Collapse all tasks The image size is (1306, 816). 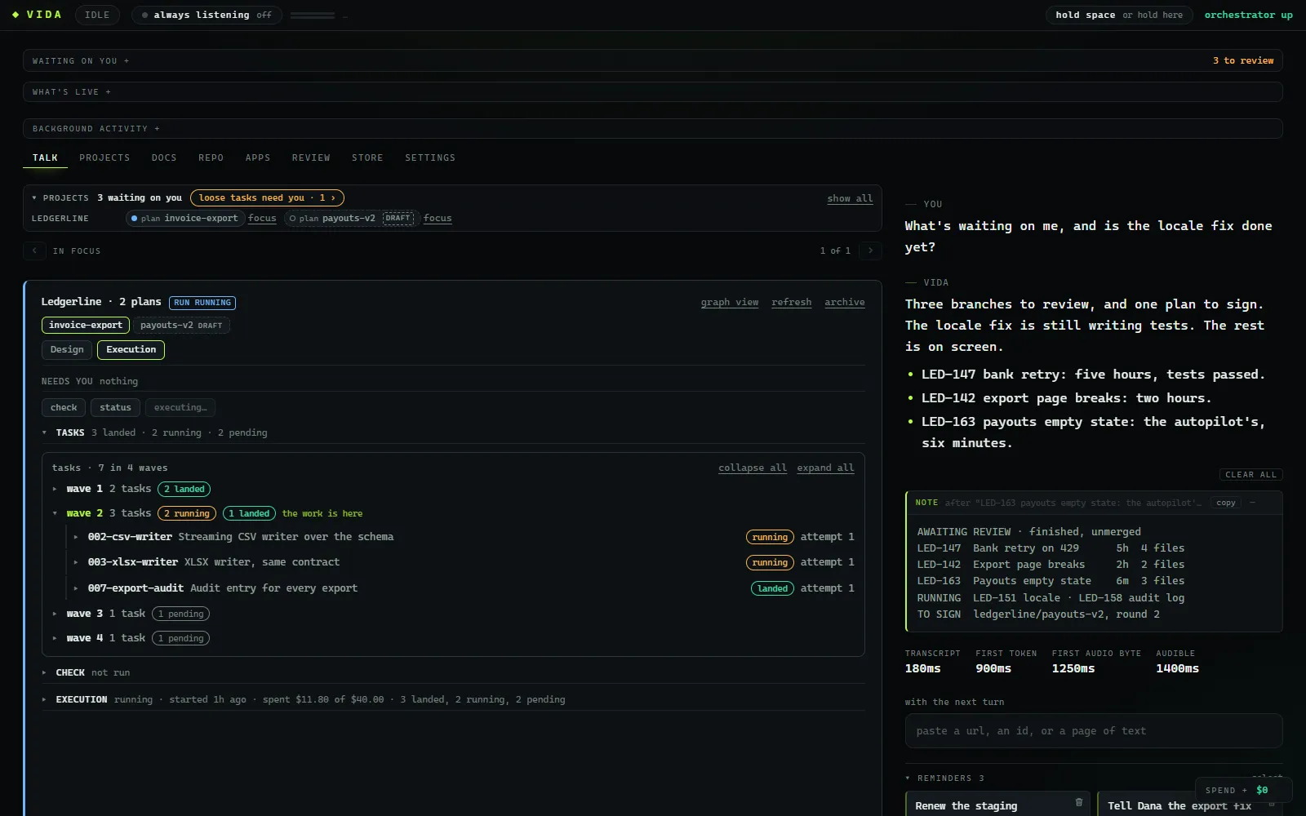753,468
